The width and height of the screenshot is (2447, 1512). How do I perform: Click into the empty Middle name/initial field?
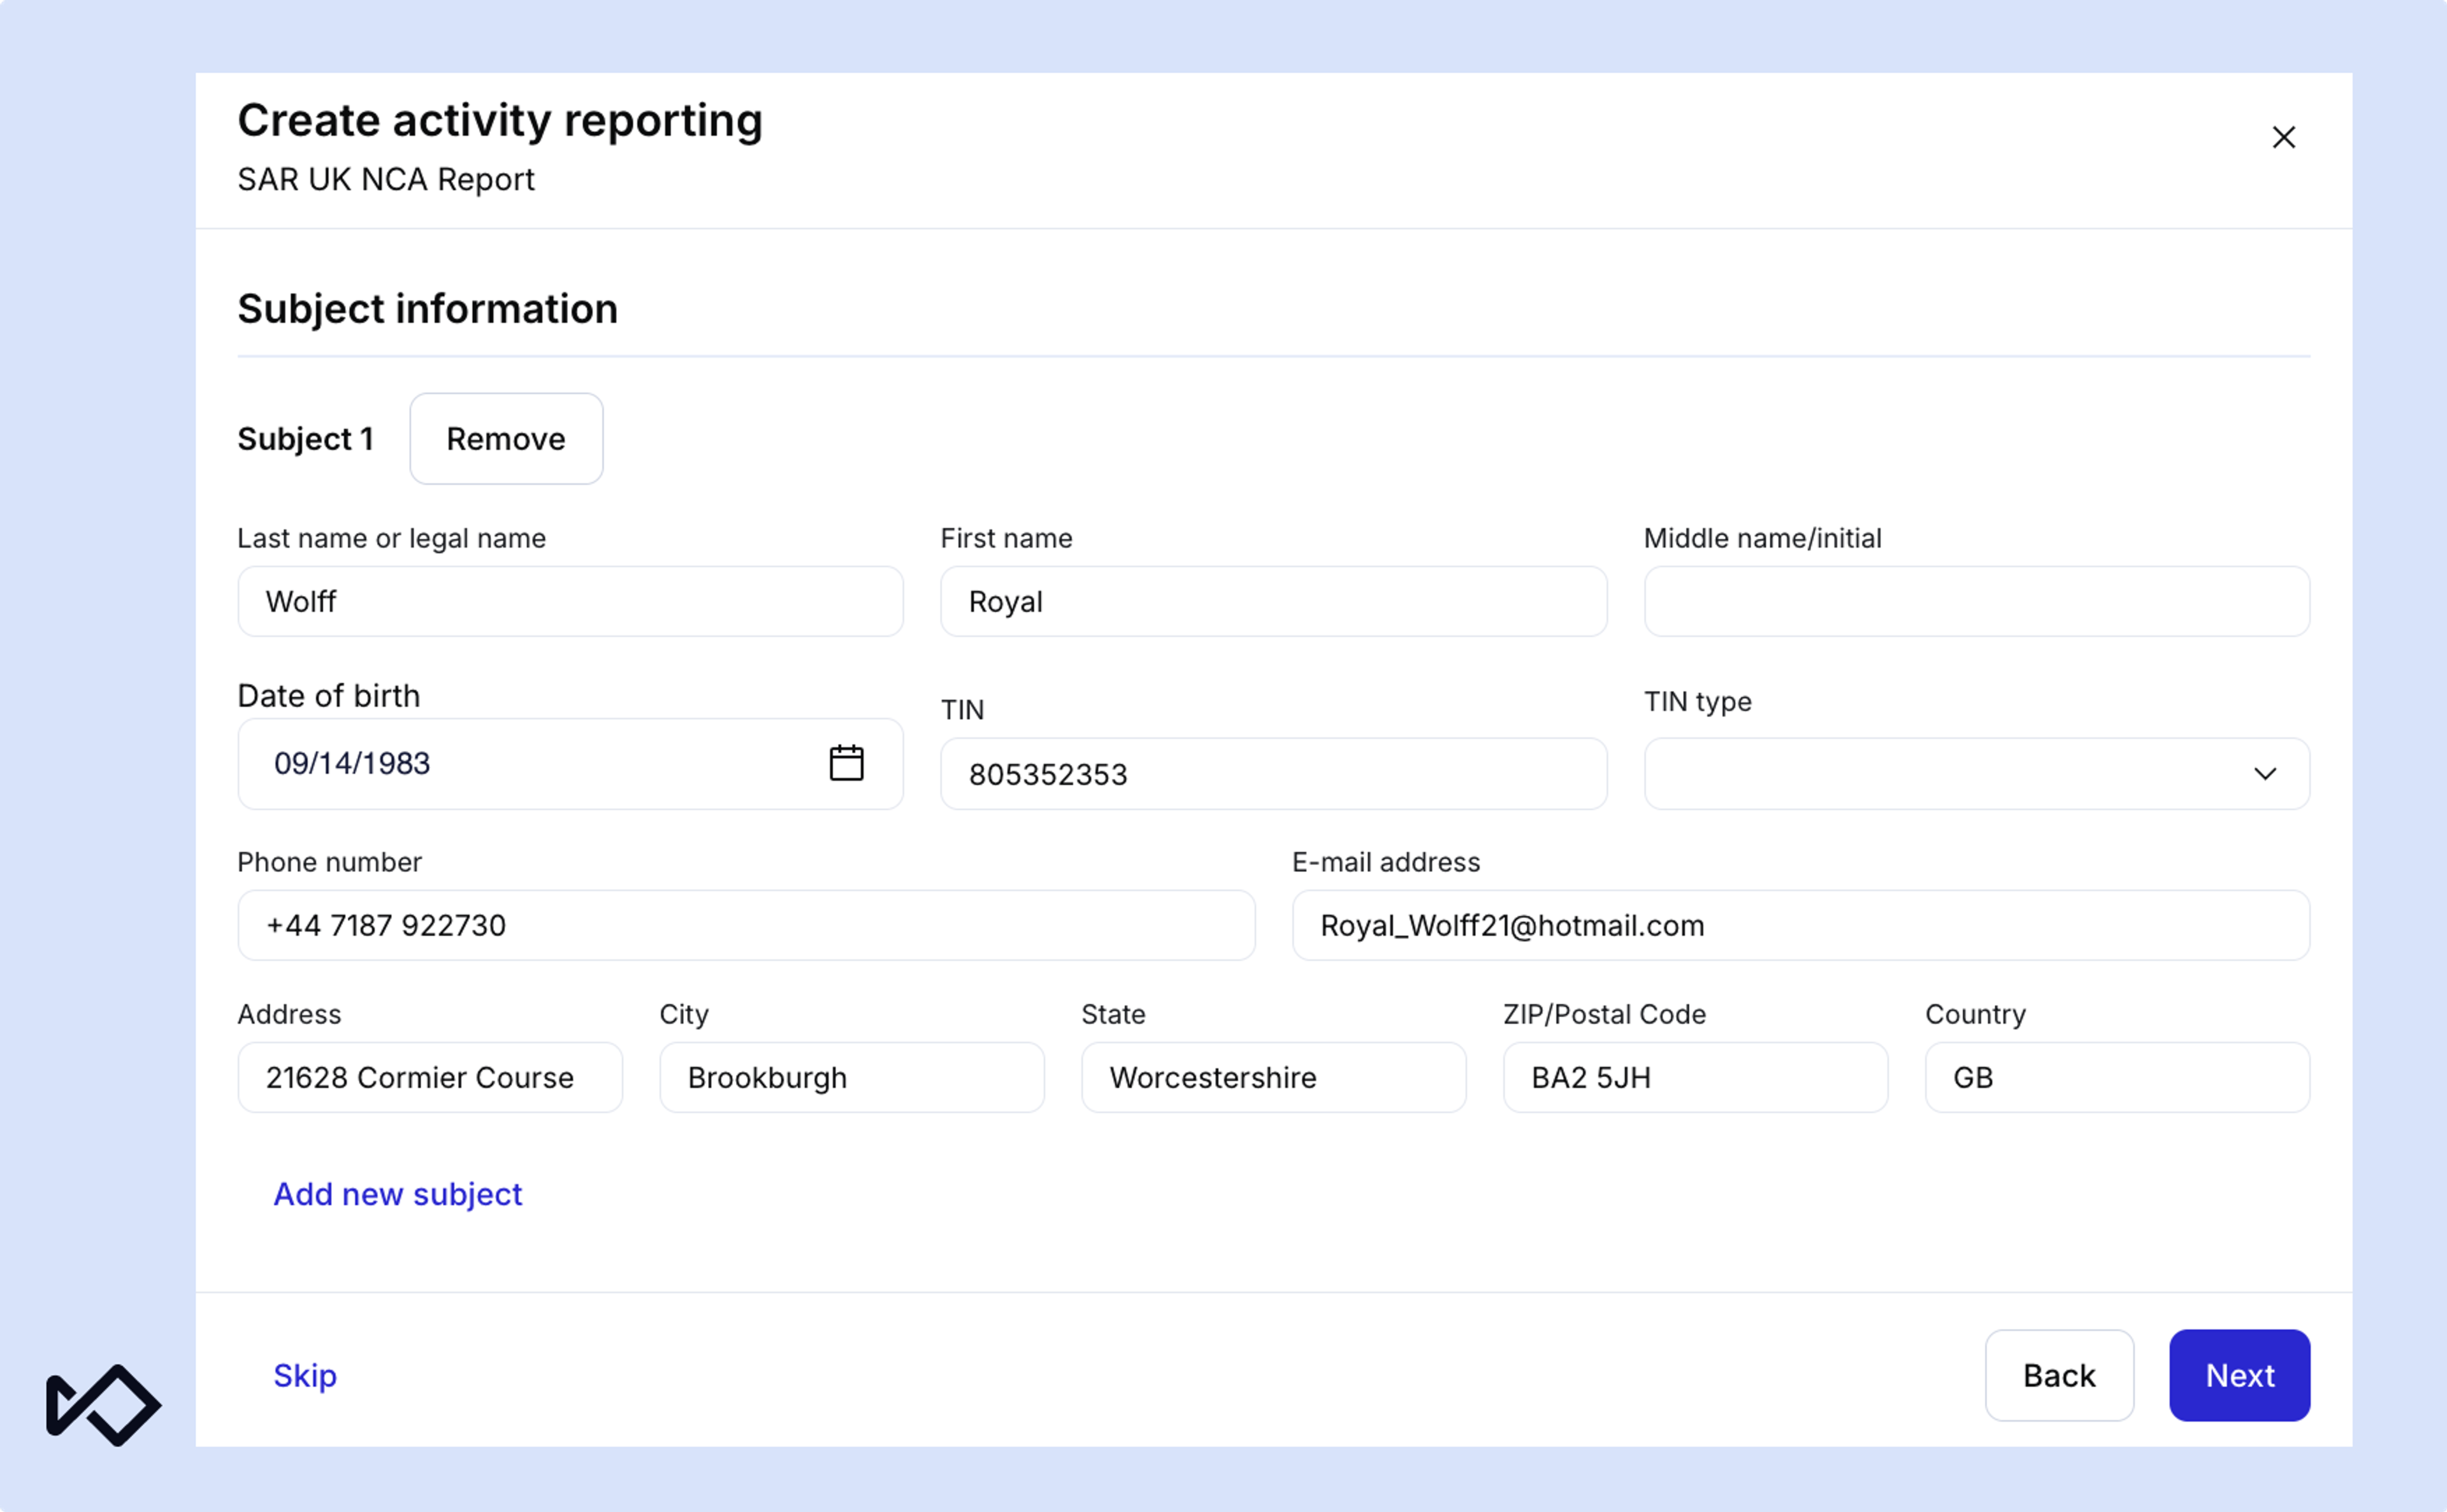(x=1977, y=601)
